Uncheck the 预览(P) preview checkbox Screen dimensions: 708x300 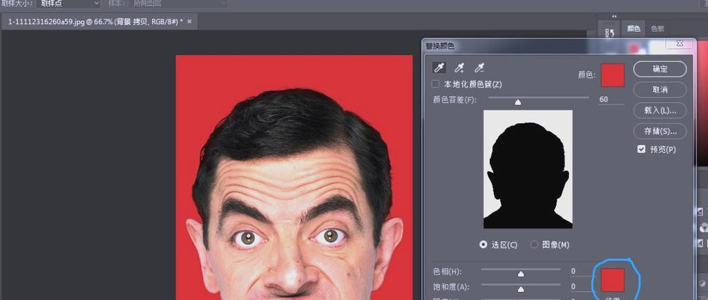pos(641,149)
